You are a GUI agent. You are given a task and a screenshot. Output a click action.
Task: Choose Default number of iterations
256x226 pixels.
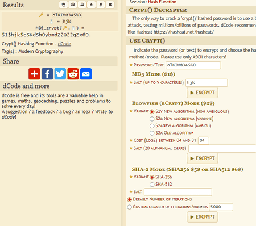[129, 199]
